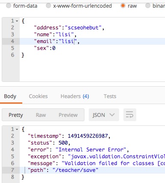Choose the Preview view button
This screenshot has width=165, height=183.
(68, 115)
